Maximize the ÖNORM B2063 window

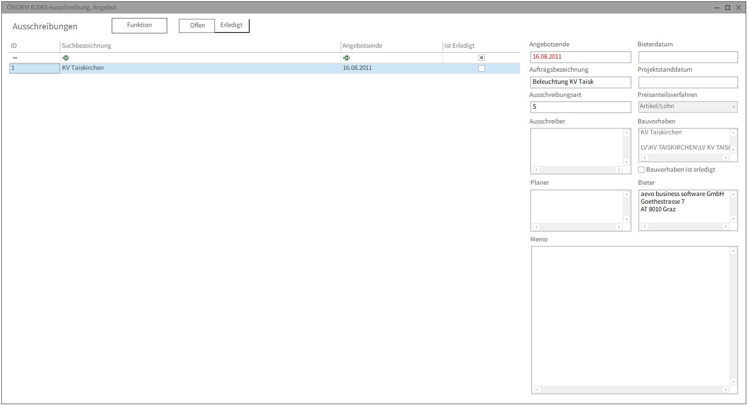(727, 8)
